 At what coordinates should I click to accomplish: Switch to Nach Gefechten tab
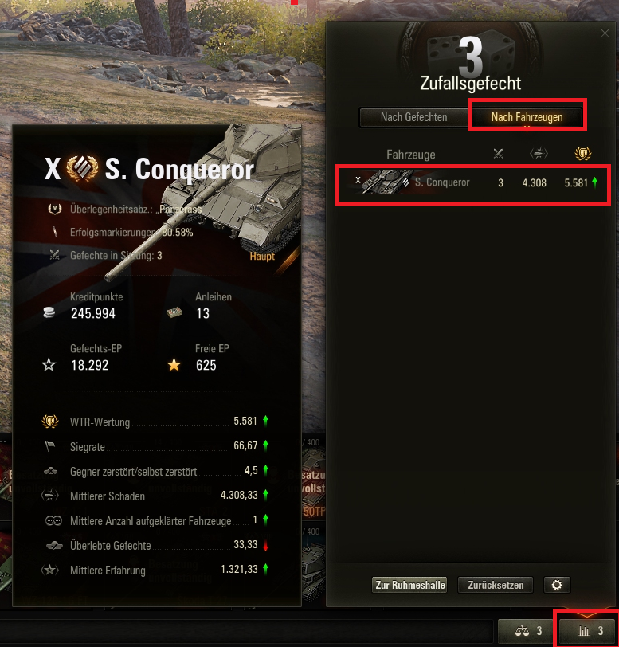click(x=414, y=118)
